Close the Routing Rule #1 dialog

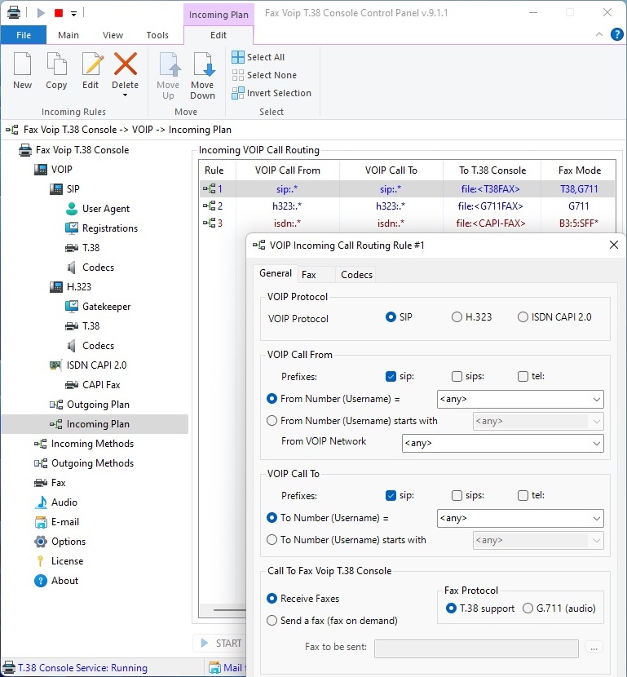click(614, 245)
